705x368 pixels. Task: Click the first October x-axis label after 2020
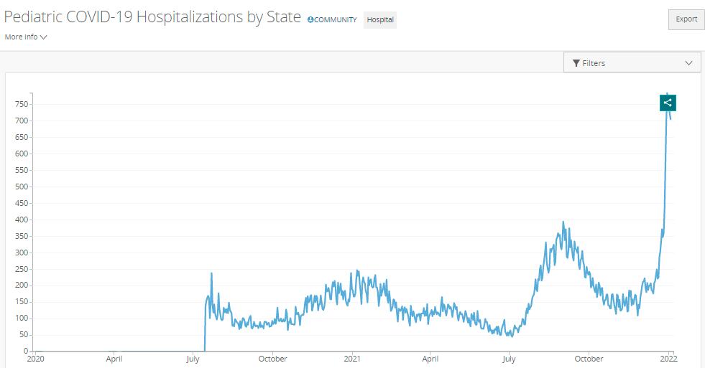(x=272, y=359)
